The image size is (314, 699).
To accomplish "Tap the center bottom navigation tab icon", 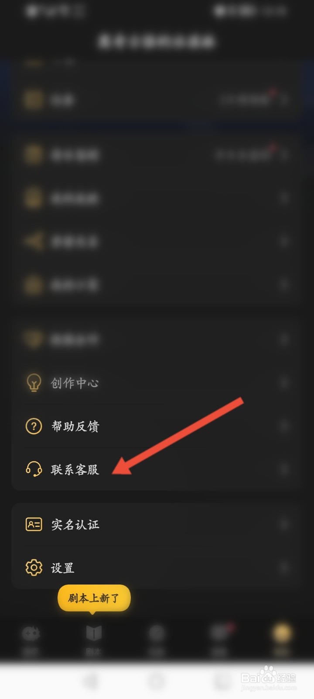I will [x=157, y=633].
